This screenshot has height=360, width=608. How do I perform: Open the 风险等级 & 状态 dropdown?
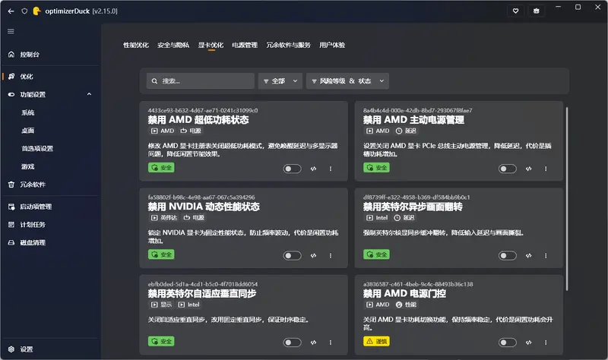tap(347, 81)
